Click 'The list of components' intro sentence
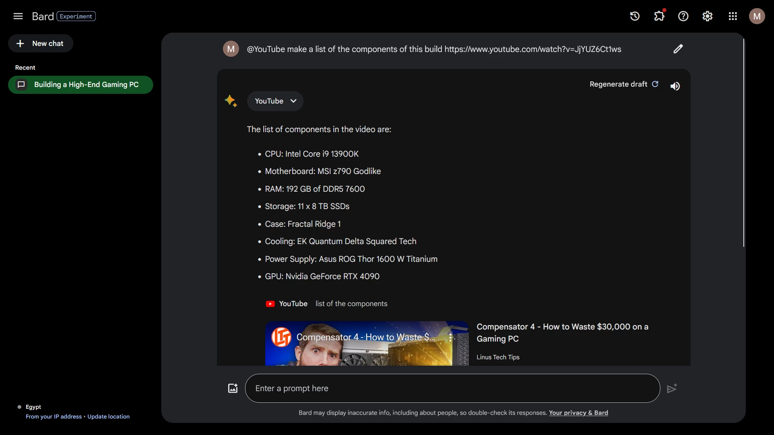Image resolution: width=774 pixels, height=435 pixels. [x=319, y=129]
